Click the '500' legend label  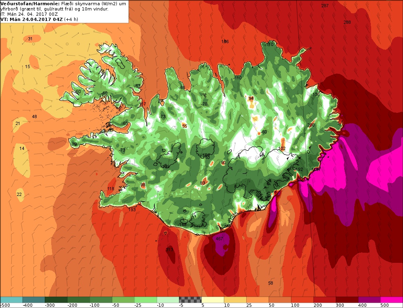pos(385,305)
